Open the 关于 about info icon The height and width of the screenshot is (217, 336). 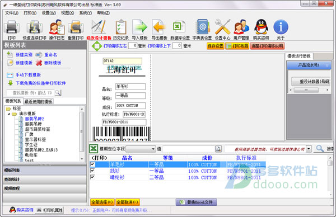pyautogui.click(x=281, y=27)
